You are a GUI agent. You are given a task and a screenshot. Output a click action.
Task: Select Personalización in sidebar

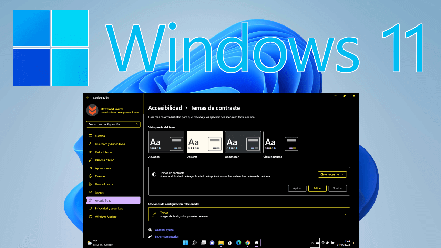point(113,160)
